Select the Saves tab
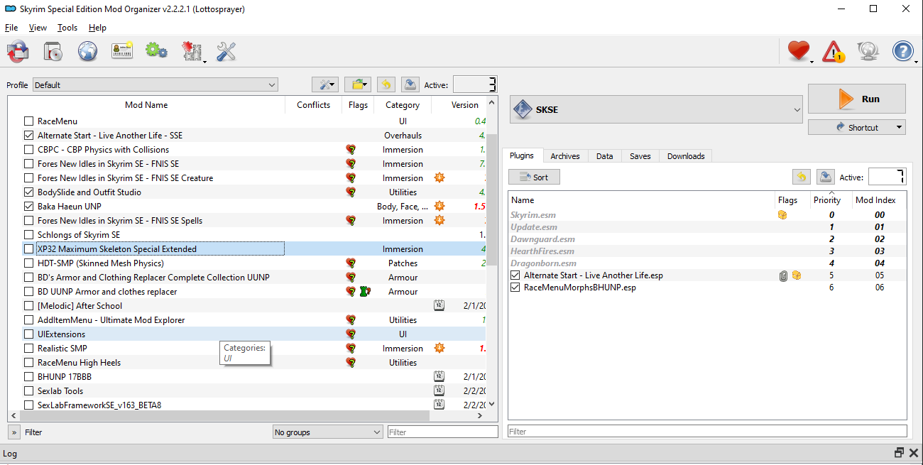923x465 pixels. 640,156
